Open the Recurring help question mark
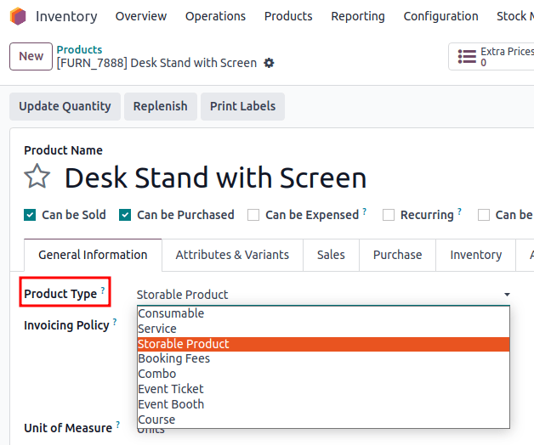 tap(459, 211)
